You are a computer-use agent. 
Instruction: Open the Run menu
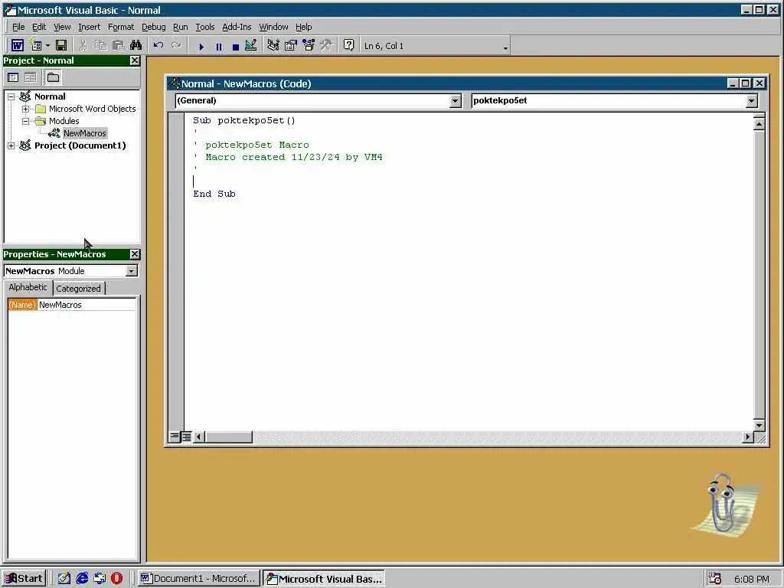[181, 27]
